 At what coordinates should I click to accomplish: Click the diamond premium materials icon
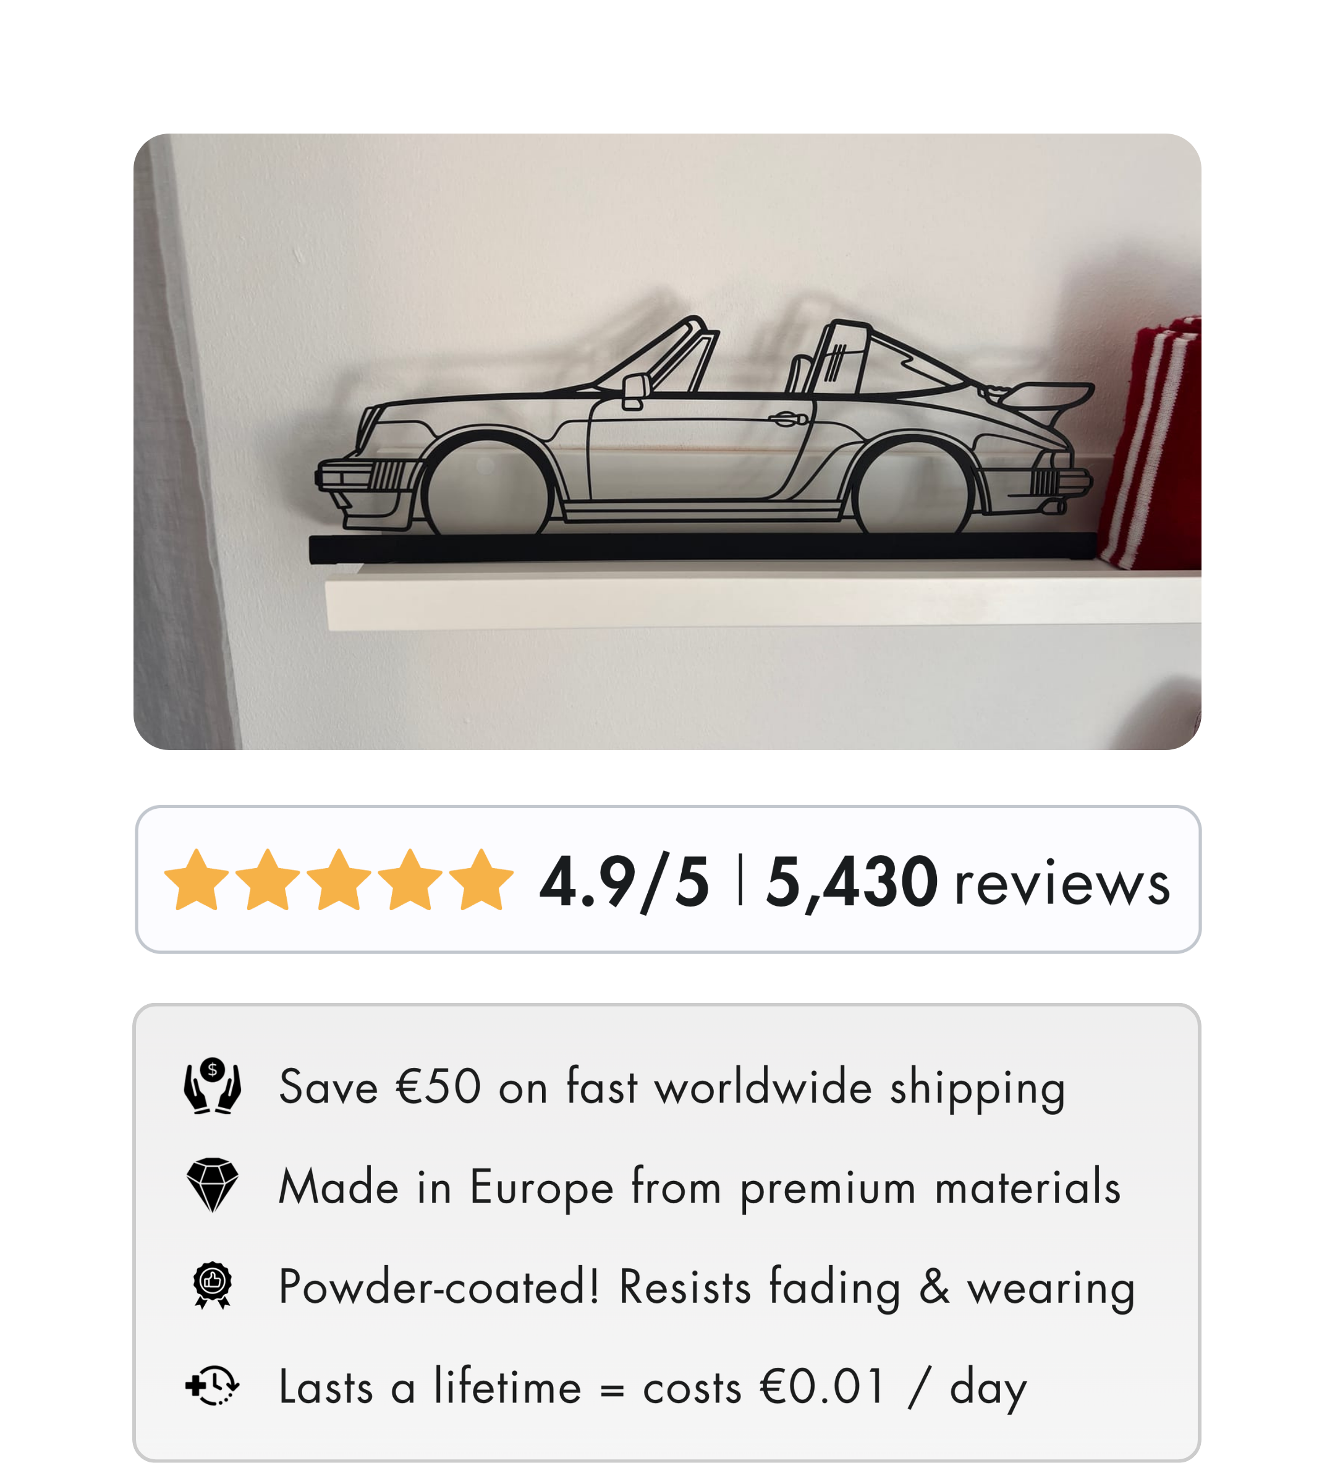pyautogui.click(x=212, y=1185)
